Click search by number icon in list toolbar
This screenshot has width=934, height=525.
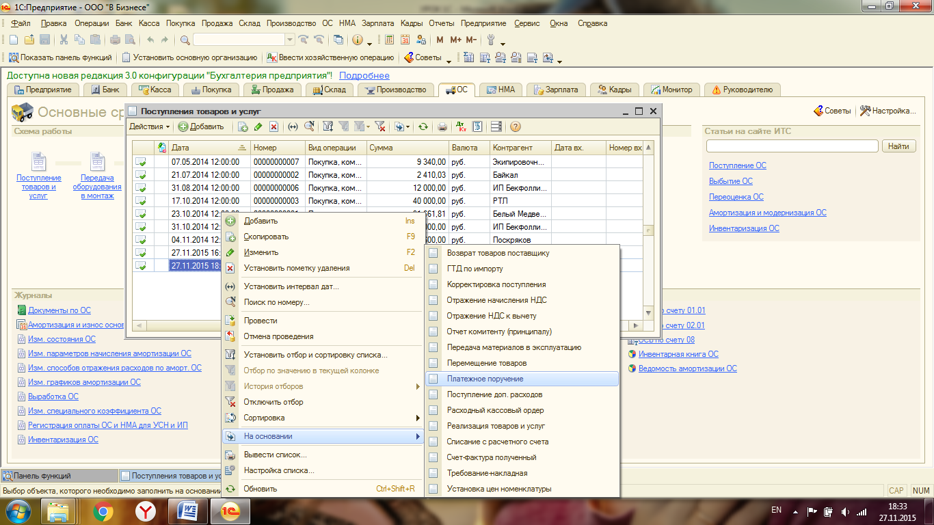(309, 126)
